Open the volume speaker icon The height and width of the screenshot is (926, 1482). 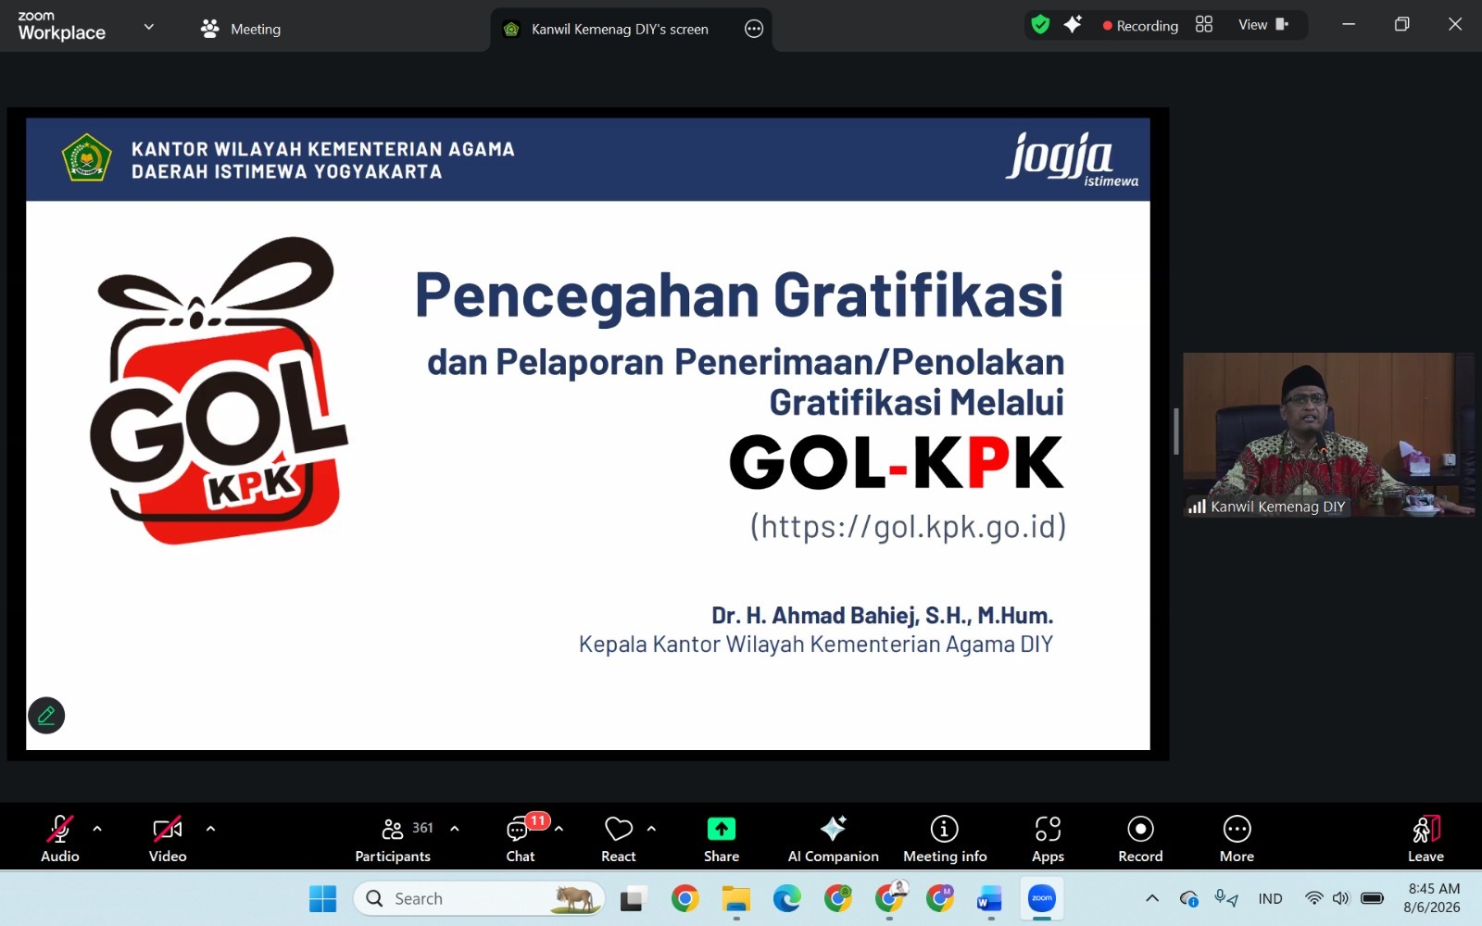pos(1340,898)
